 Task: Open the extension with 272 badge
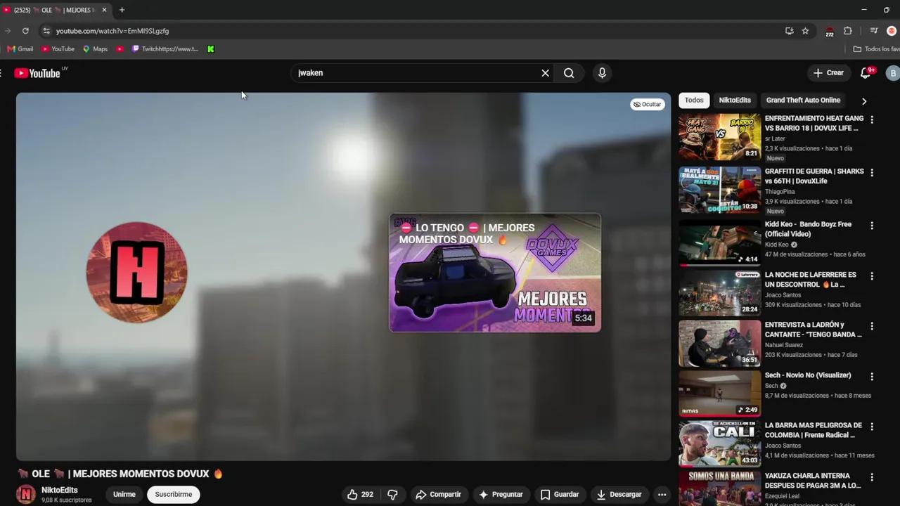click(x=830, y=31)
